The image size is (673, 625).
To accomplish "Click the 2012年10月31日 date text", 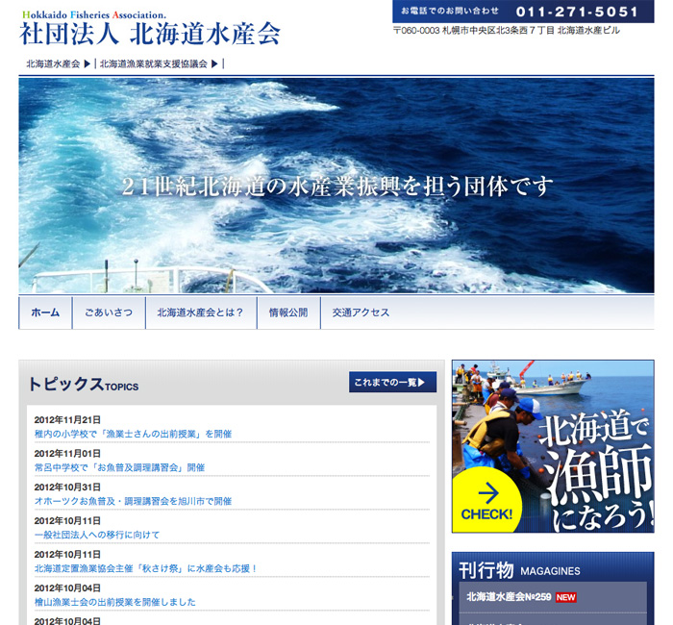I will pyautogui.click(x=67, y=487).
